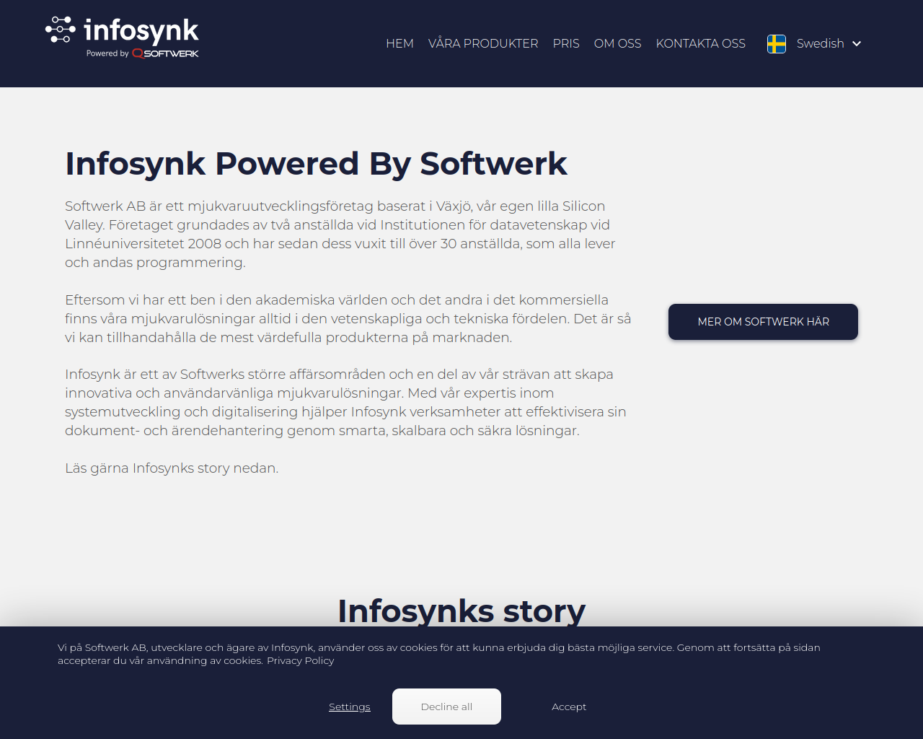Open the Privacy Policy link

point(301,660)
